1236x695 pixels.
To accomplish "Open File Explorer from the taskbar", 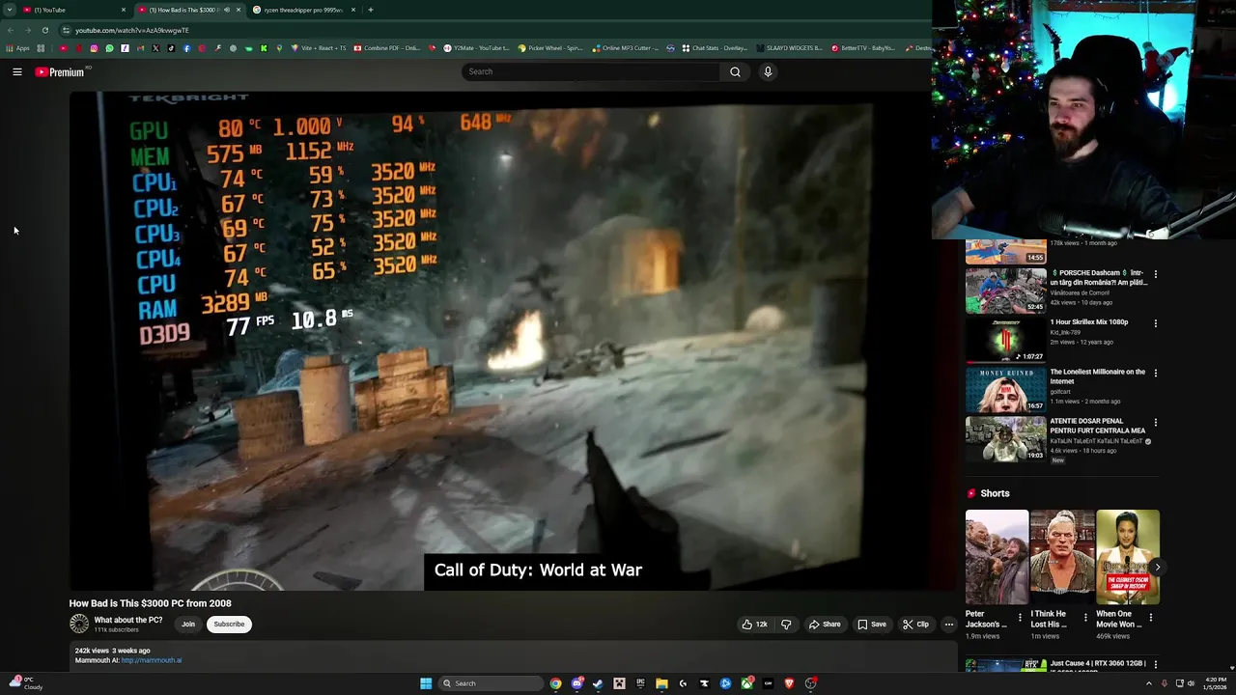I will [661, 683].
